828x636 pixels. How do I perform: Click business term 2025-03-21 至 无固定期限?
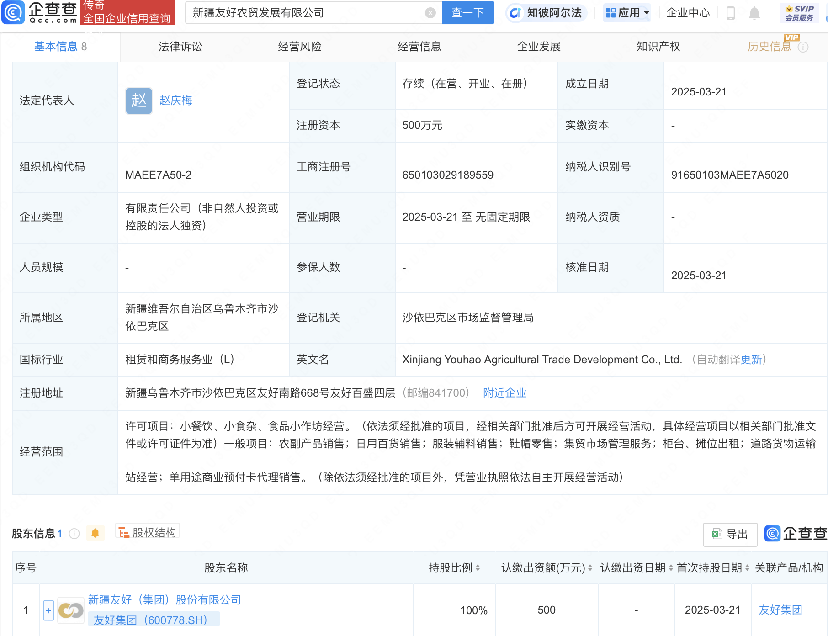(x=466, y=217)
